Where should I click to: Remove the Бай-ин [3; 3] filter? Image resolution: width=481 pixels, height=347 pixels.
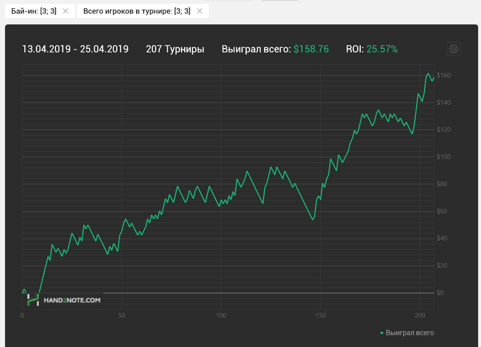click(x=65, y=11)
